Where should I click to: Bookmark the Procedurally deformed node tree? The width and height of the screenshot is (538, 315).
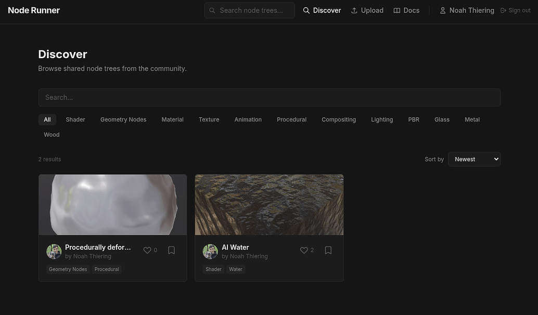pyautogui.click(x=172, y=250)
